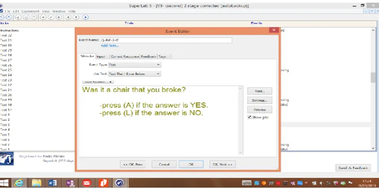379x189 pixels.
Task: Open the on-screen keyboard tray icon
Action: [x=247, y=183]
